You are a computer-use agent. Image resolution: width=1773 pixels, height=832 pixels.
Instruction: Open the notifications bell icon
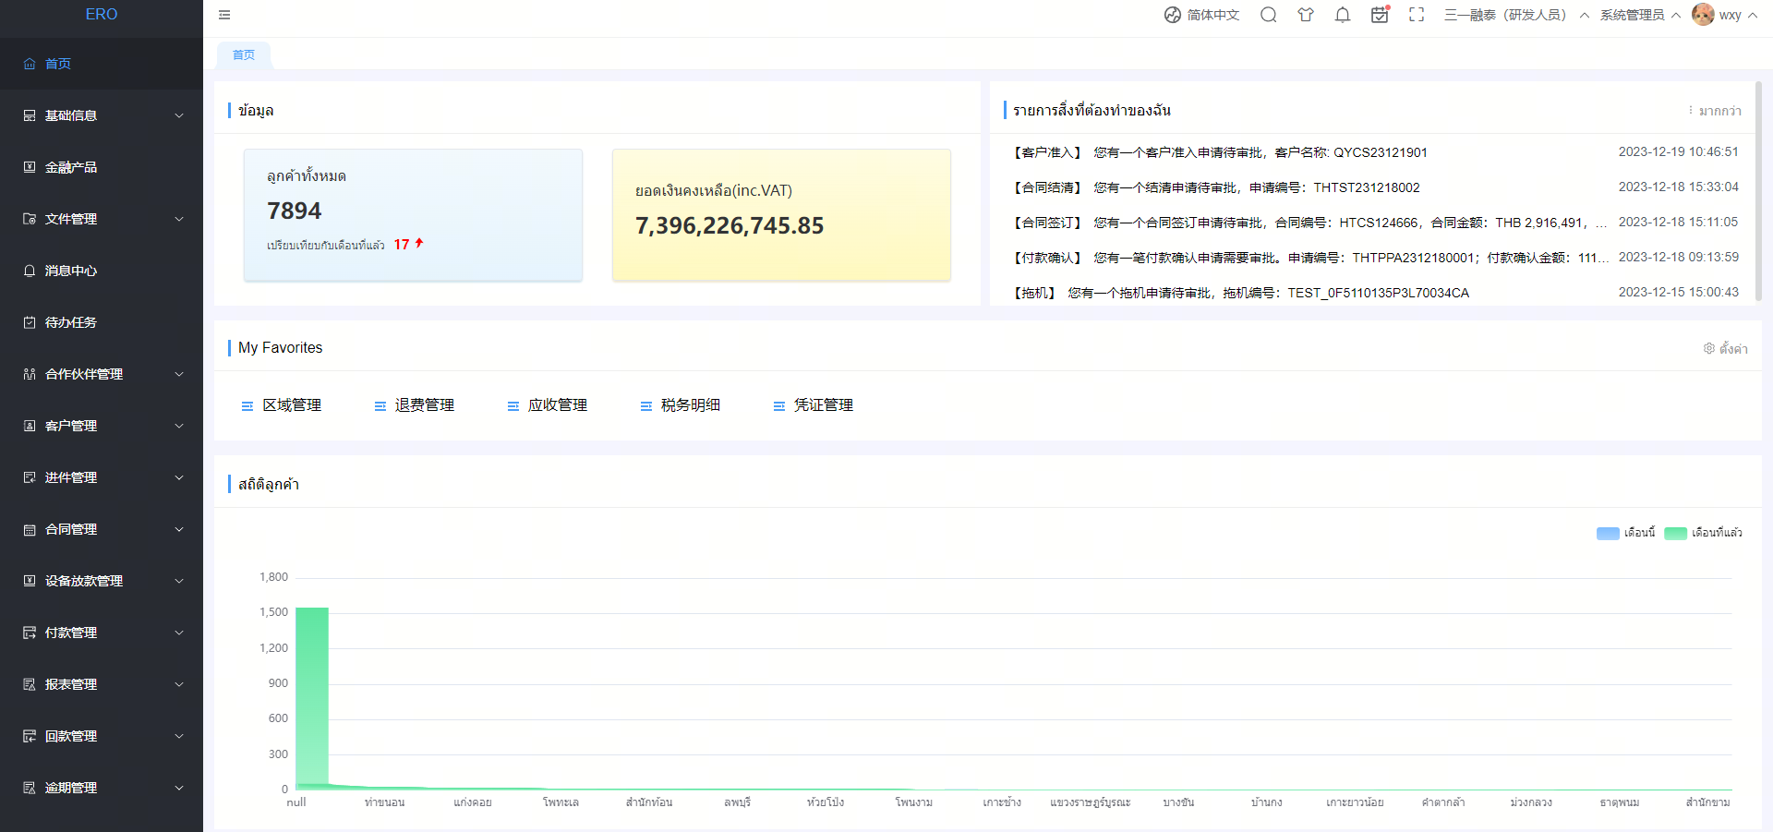(x=1343, y=15)
